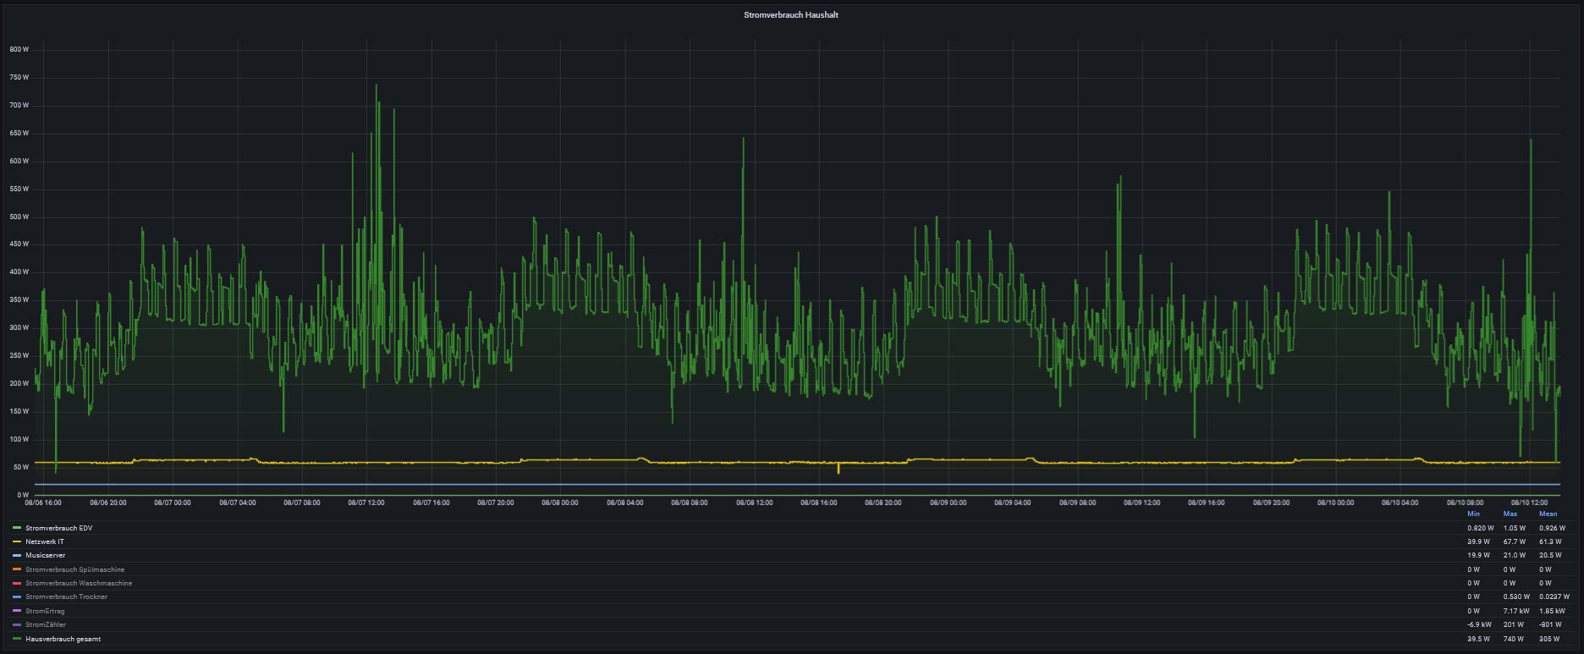The height and width of the screenshot is (654, 1584).
Task: Enable the Stromverbrauch Waschmaschine series
Action: click(78, 583)
